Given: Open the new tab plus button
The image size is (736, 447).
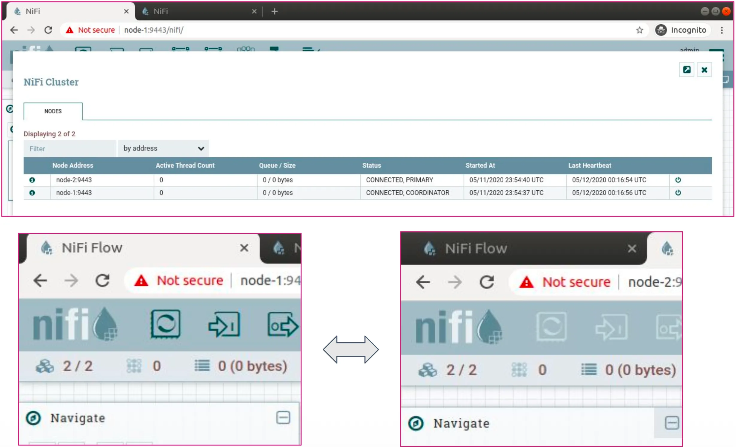Looking at the screenshot, I should pyautogui.click(x=275, y=11).
